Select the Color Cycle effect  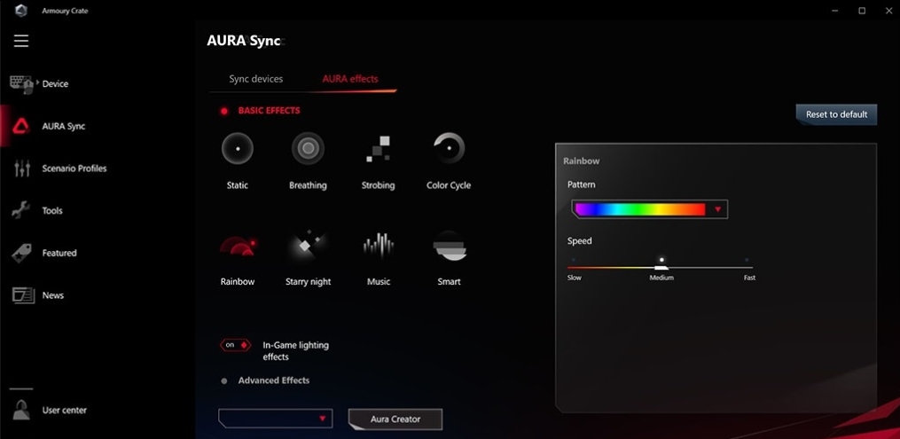pyautogui.click(x=449, y=149)
